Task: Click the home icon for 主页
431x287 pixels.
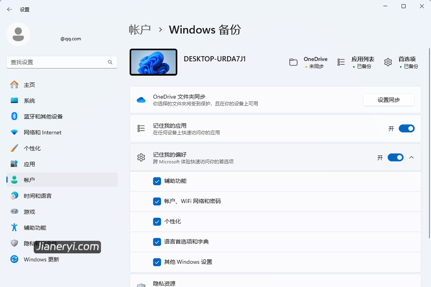Action: click(14, 84)
